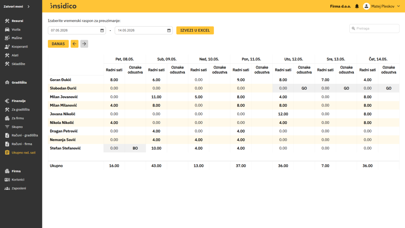Focus the Pretraga search field

374,28
